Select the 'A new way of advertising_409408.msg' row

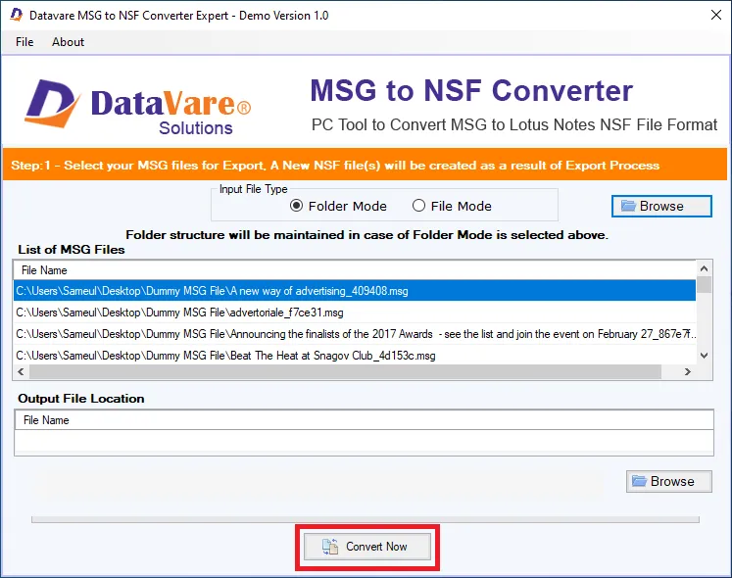(355, 291)
